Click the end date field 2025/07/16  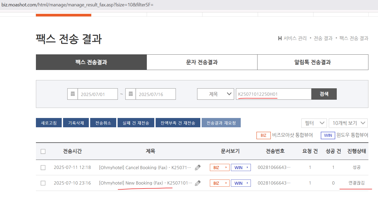click(156, 94)
